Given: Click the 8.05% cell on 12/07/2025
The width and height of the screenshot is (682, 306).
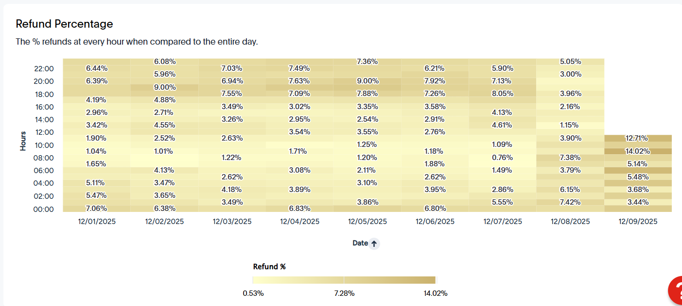Looking at the screenshot, I should click(x=503, y=94).
